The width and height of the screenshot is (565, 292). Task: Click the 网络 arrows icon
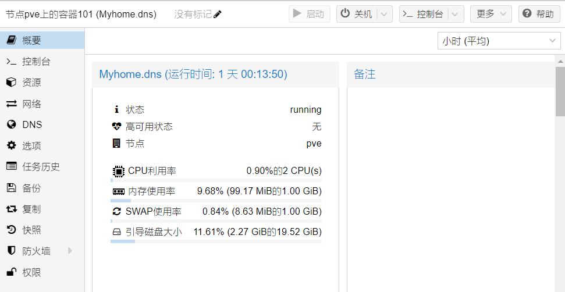pos(12,104)
